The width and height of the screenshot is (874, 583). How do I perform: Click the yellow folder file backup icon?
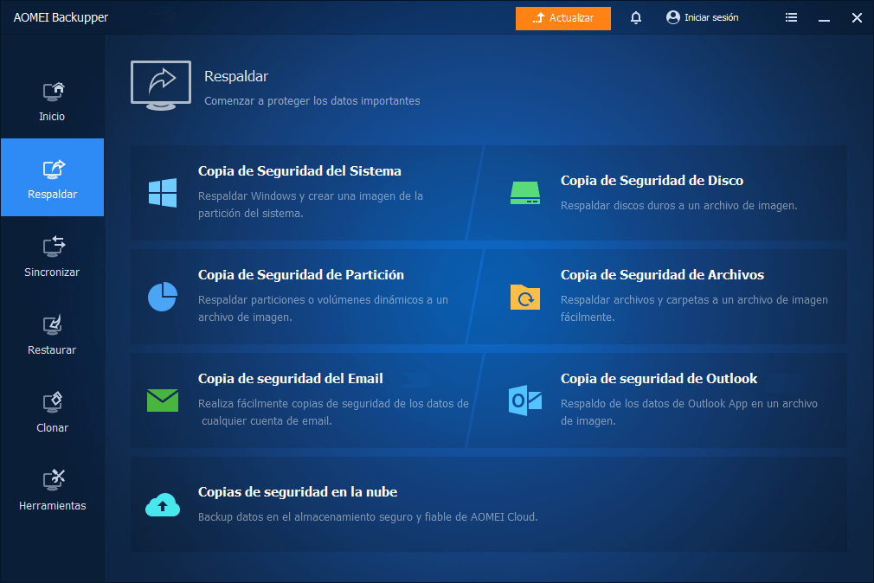point(525,297)
